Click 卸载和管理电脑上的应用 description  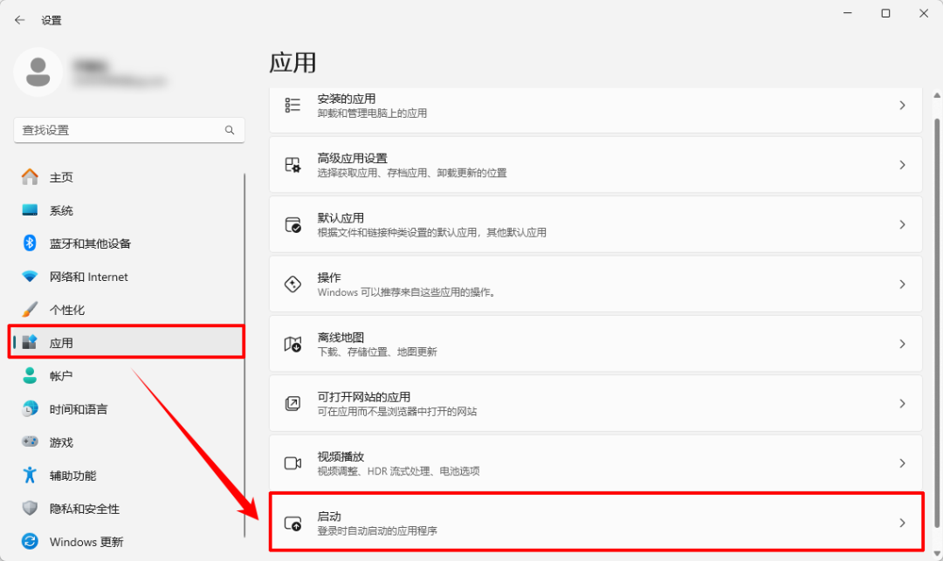point(372,113)
